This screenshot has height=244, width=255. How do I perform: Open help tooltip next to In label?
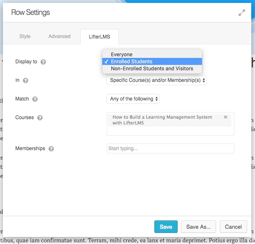tap(25, 80)
